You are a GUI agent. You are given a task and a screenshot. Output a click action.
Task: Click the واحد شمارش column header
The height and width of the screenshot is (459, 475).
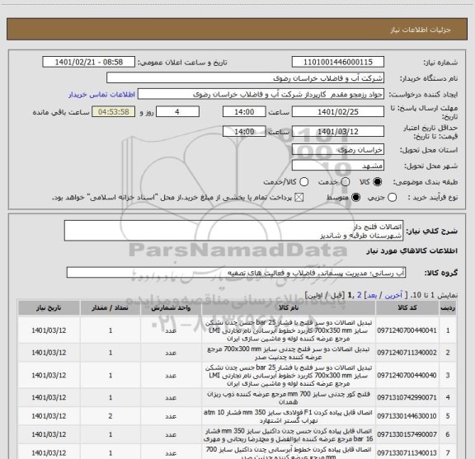tap(171, 308)
